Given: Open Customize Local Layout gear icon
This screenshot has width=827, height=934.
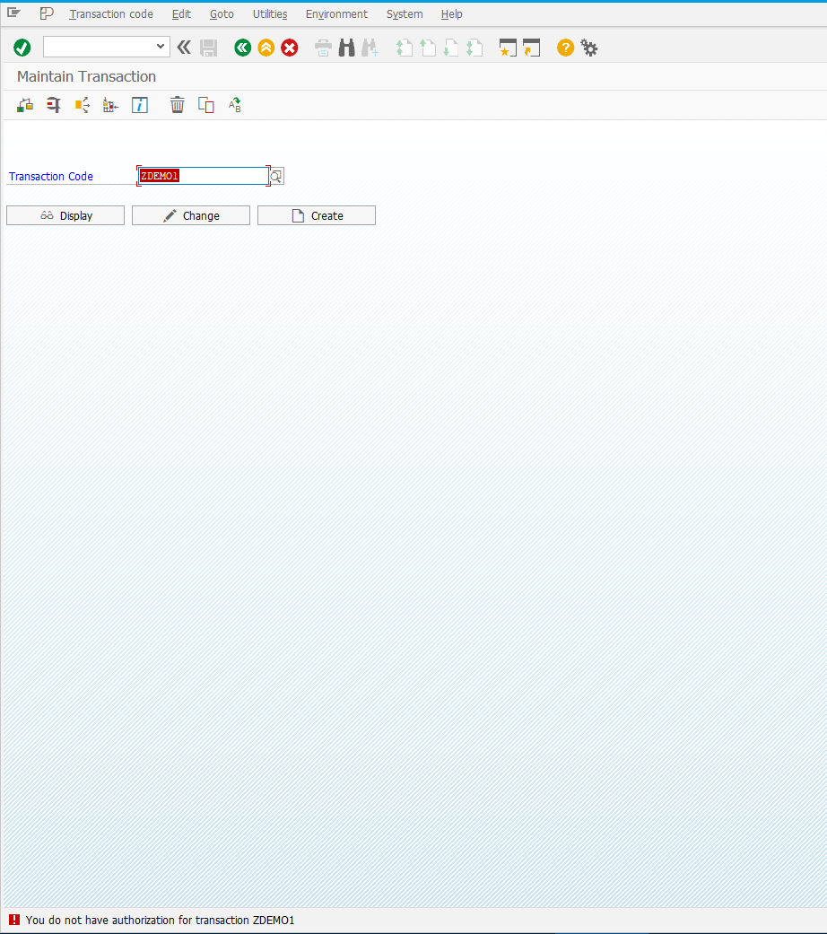Looking at the screenshot, I should 588,48.
